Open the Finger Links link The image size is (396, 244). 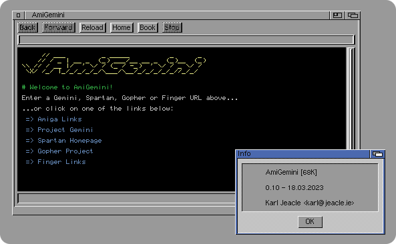[61, 162]
